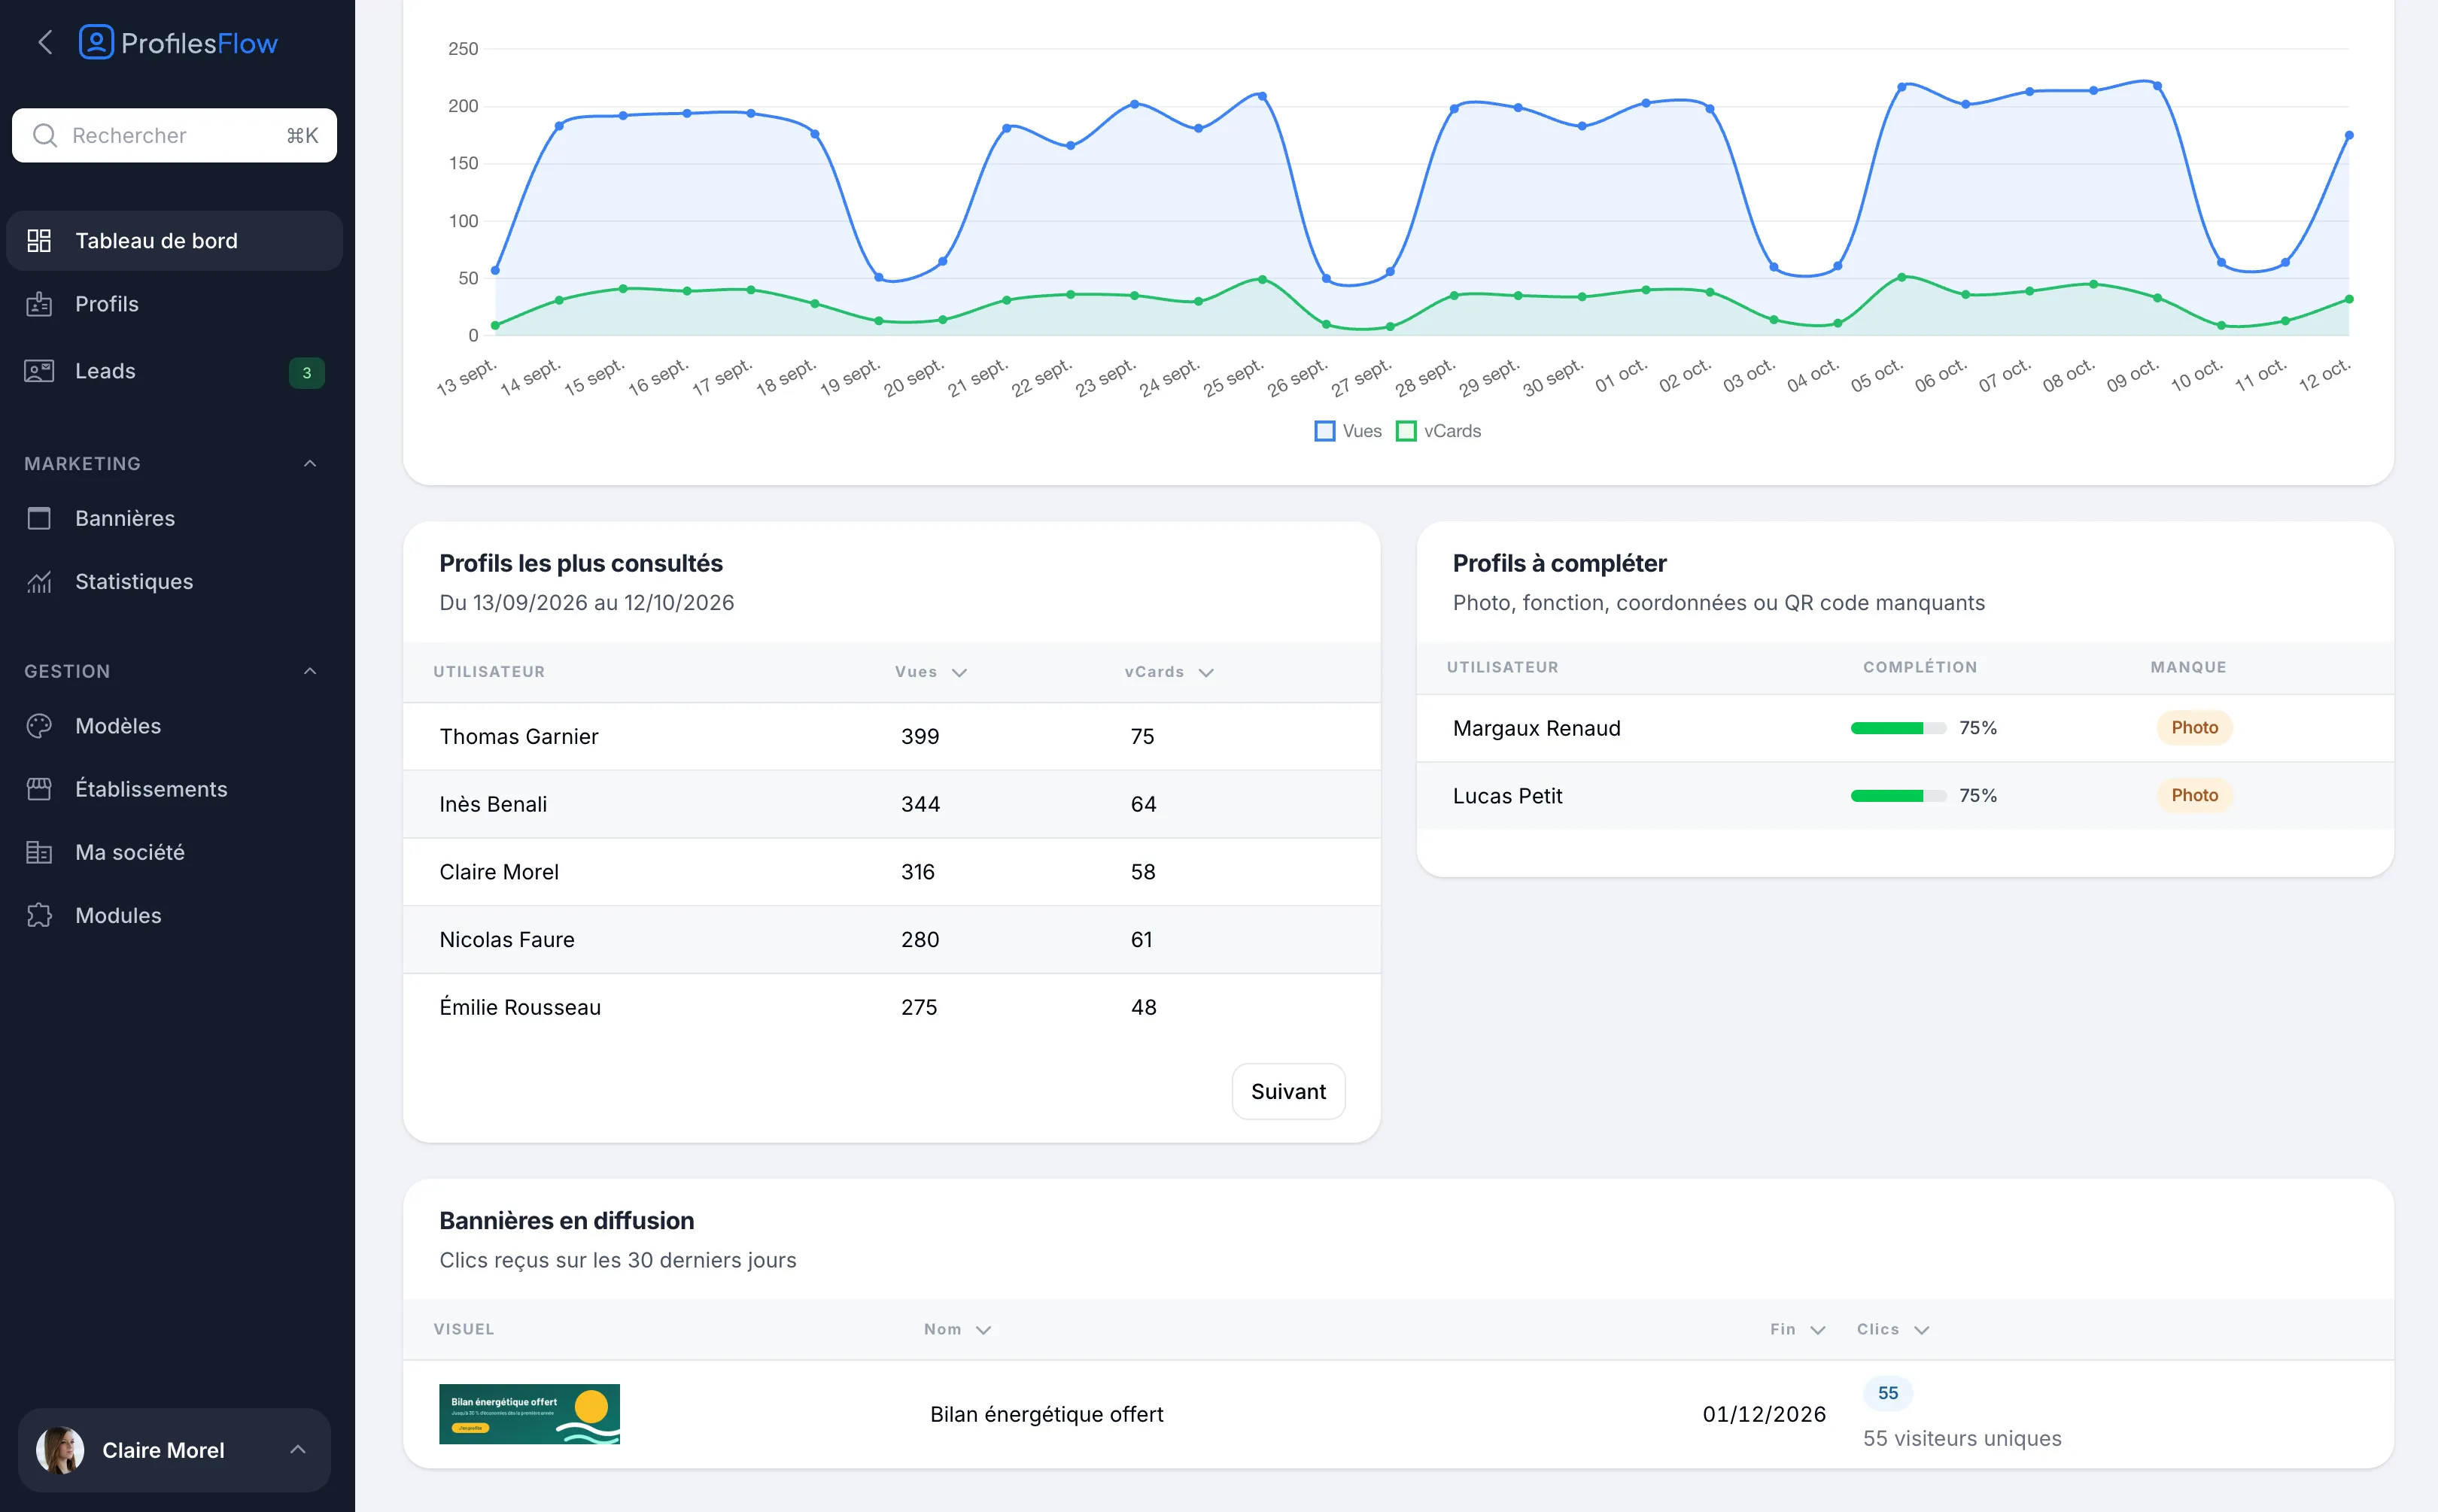
Task: Sort the table by Vues column
Action: pyautogui.click(x=930, y=672)
